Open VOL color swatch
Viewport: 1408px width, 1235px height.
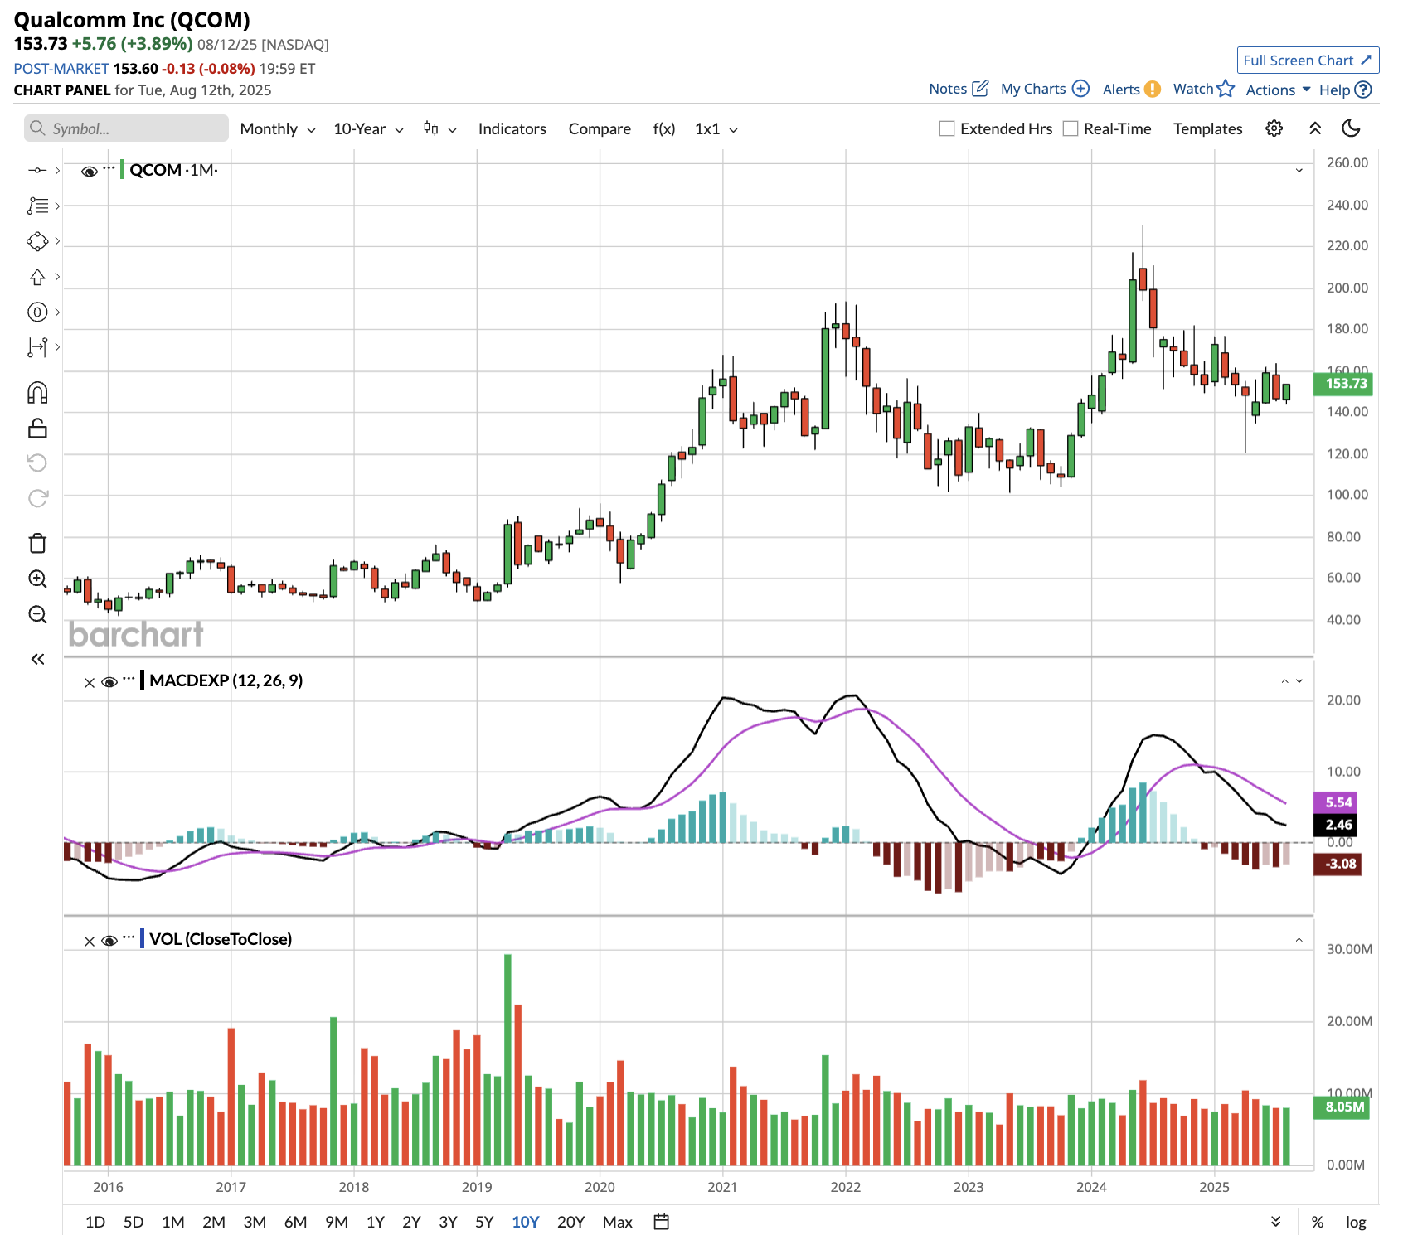143,939
